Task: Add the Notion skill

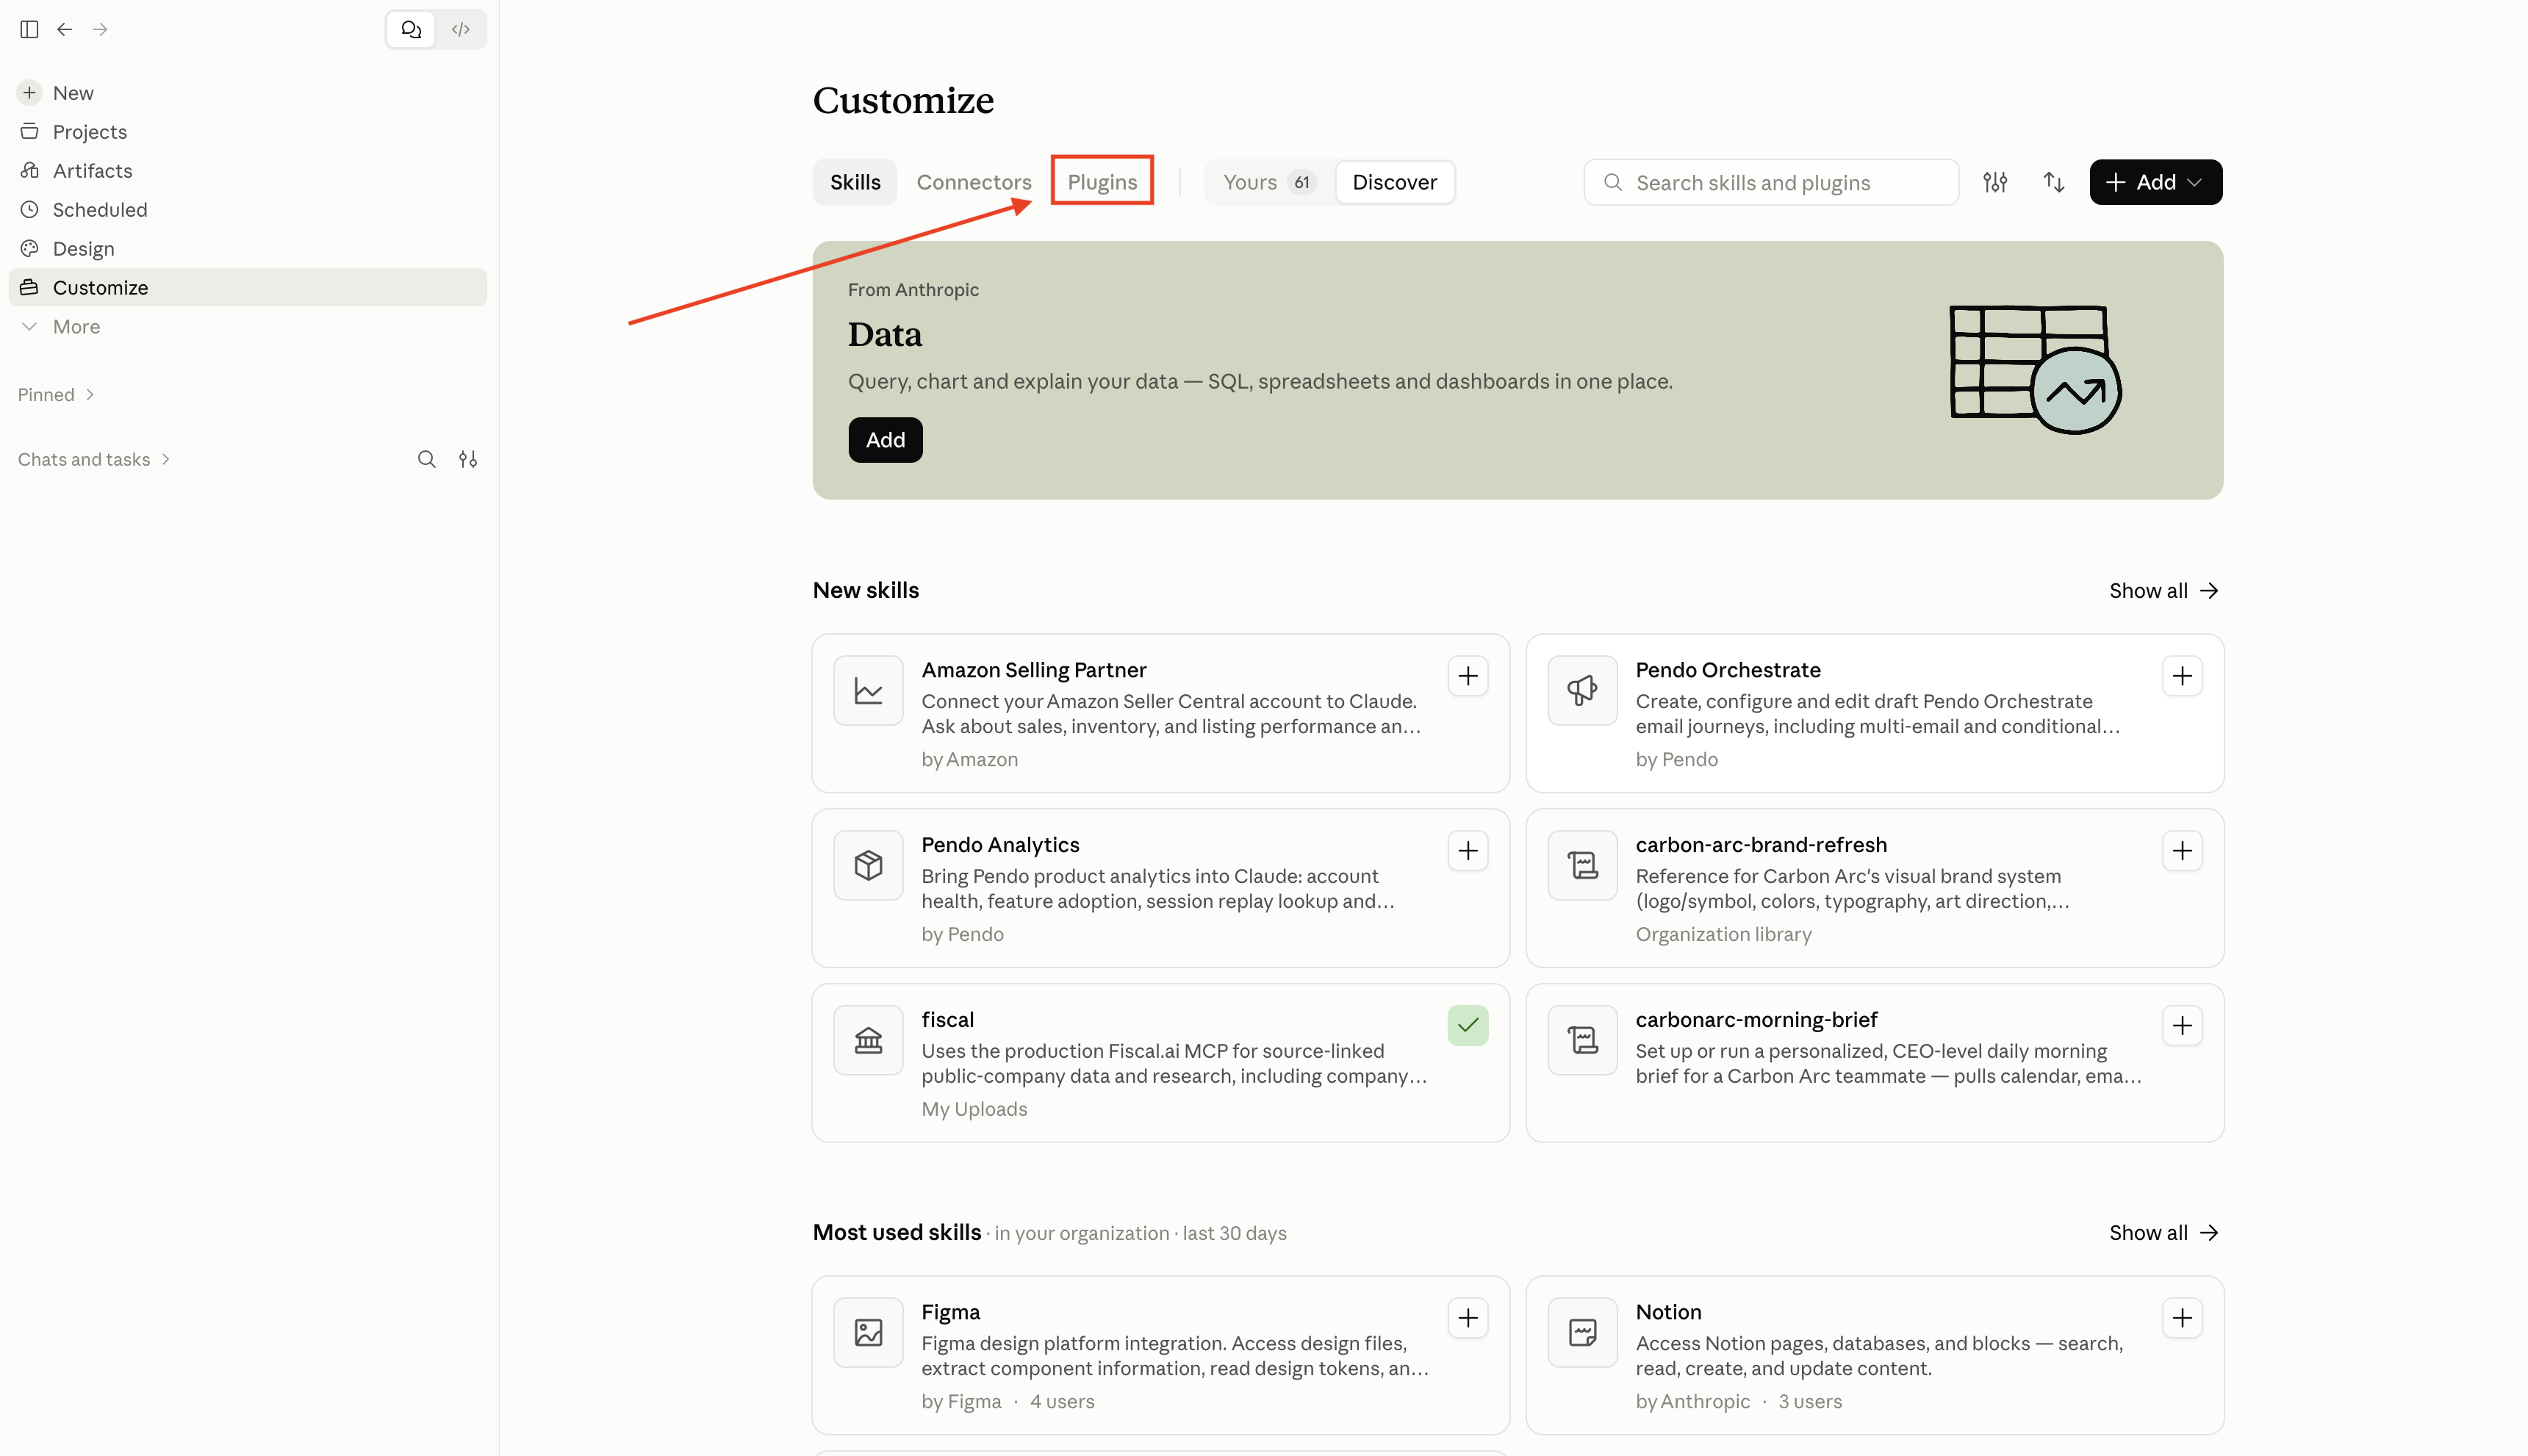Action: click(2182, 1318)
